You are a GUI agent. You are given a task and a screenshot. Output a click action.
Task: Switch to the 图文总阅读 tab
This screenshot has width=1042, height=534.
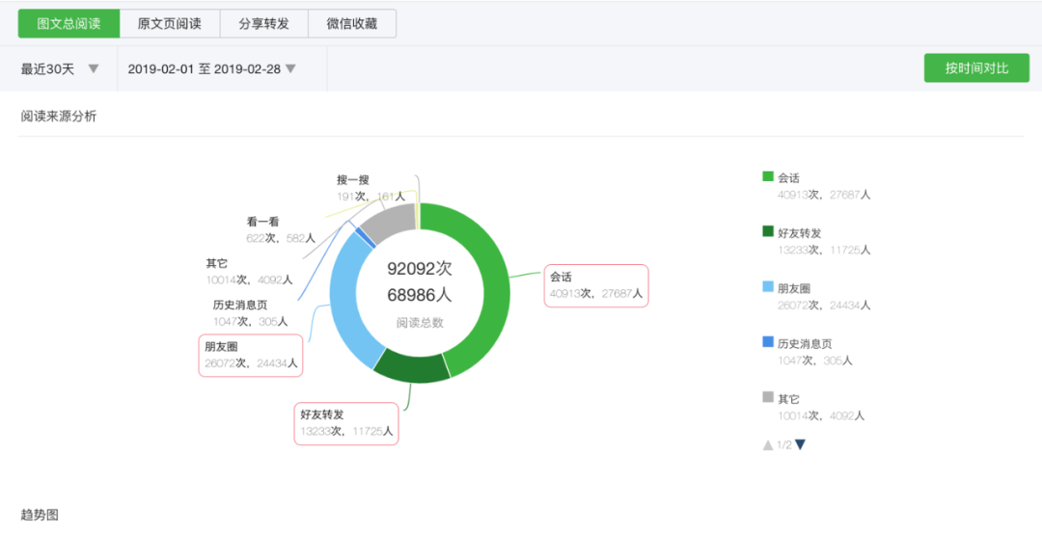69,24
